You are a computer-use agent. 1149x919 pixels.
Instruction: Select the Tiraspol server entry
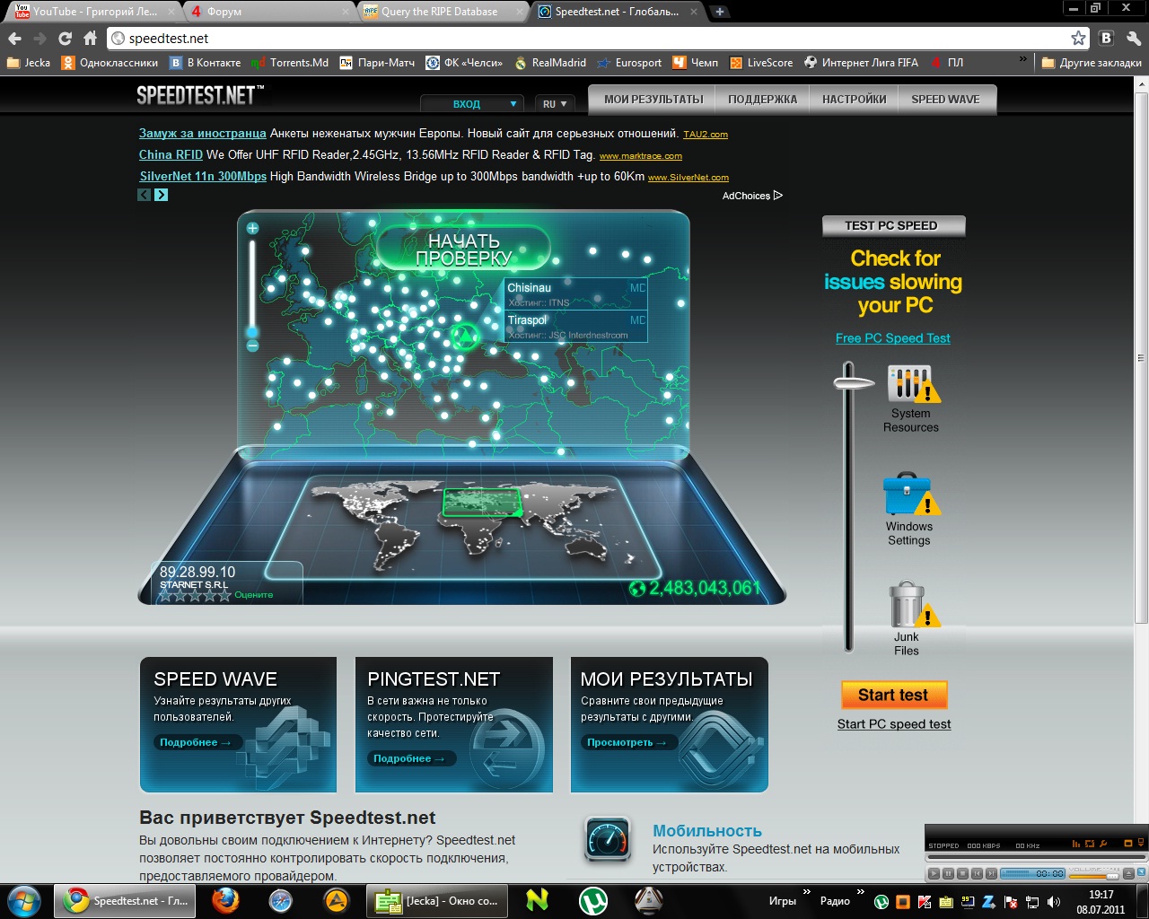tap(576, 327)
